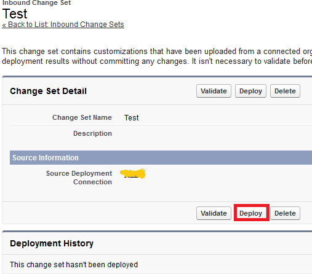Click the Source Deployment Connection label

[x=79, y=178]
